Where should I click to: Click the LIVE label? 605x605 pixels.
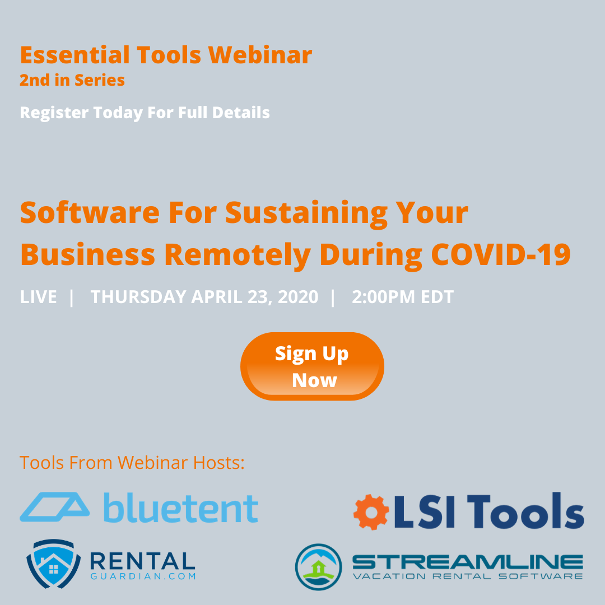(38, 297)
